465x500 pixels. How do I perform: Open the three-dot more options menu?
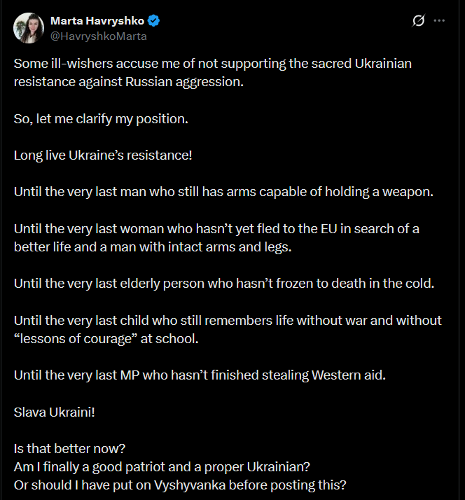pyautogui.click(x=440, y=21)
